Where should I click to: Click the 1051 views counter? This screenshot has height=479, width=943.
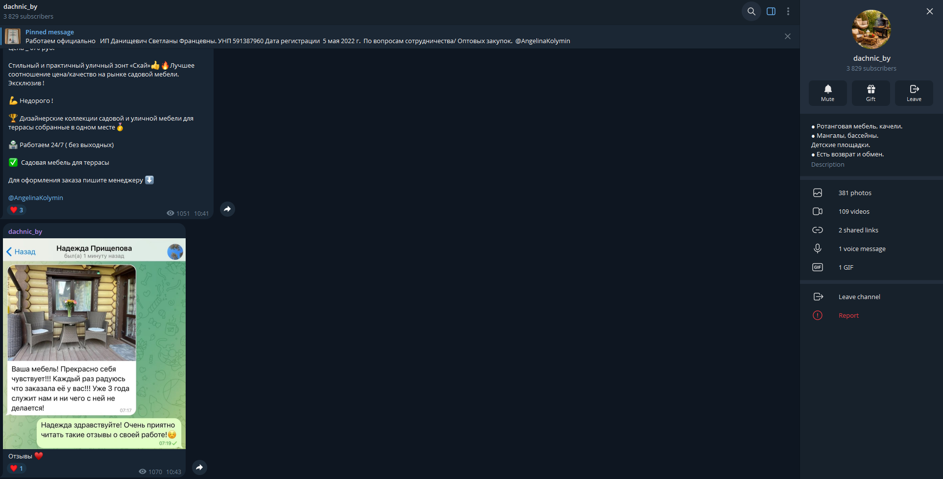tap(178, 213)
